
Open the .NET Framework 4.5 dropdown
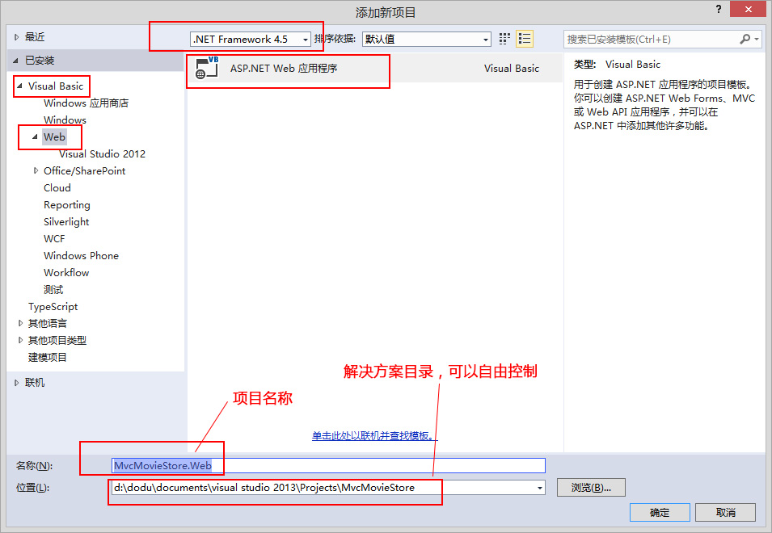click(x=250, y=40)
